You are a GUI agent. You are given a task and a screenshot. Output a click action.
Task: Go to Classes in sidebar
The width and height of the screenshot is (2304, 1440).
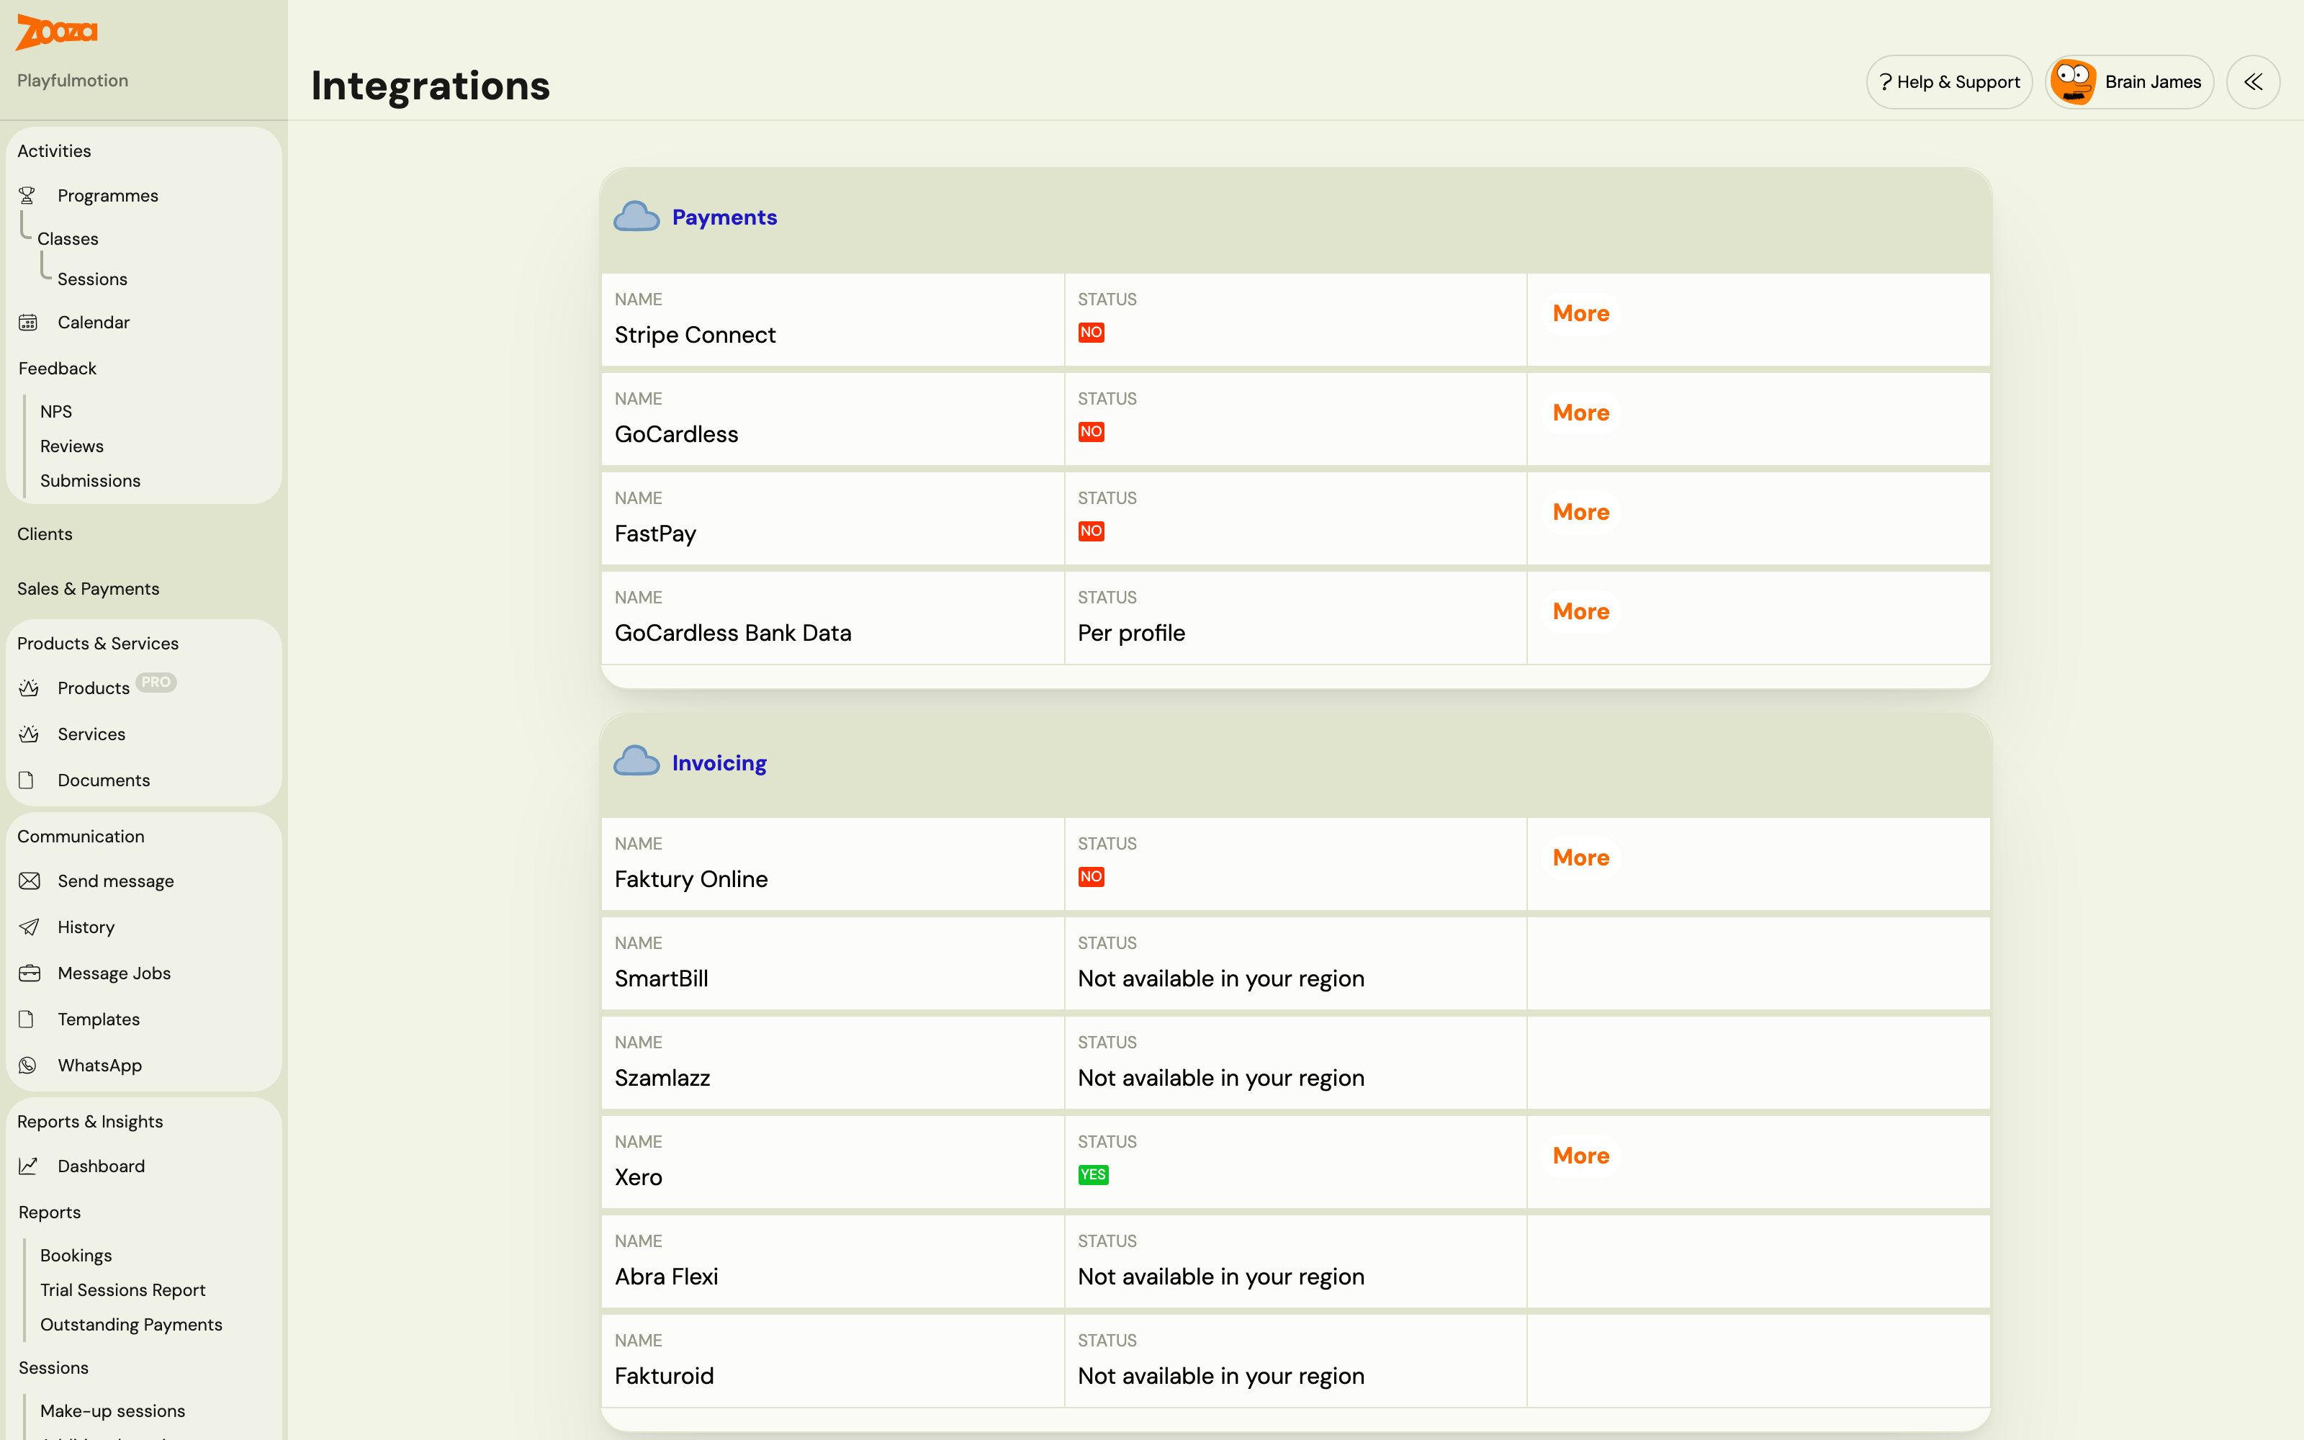pos(68,238)
